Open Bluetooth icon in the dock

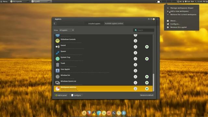[x=124, y=113]
